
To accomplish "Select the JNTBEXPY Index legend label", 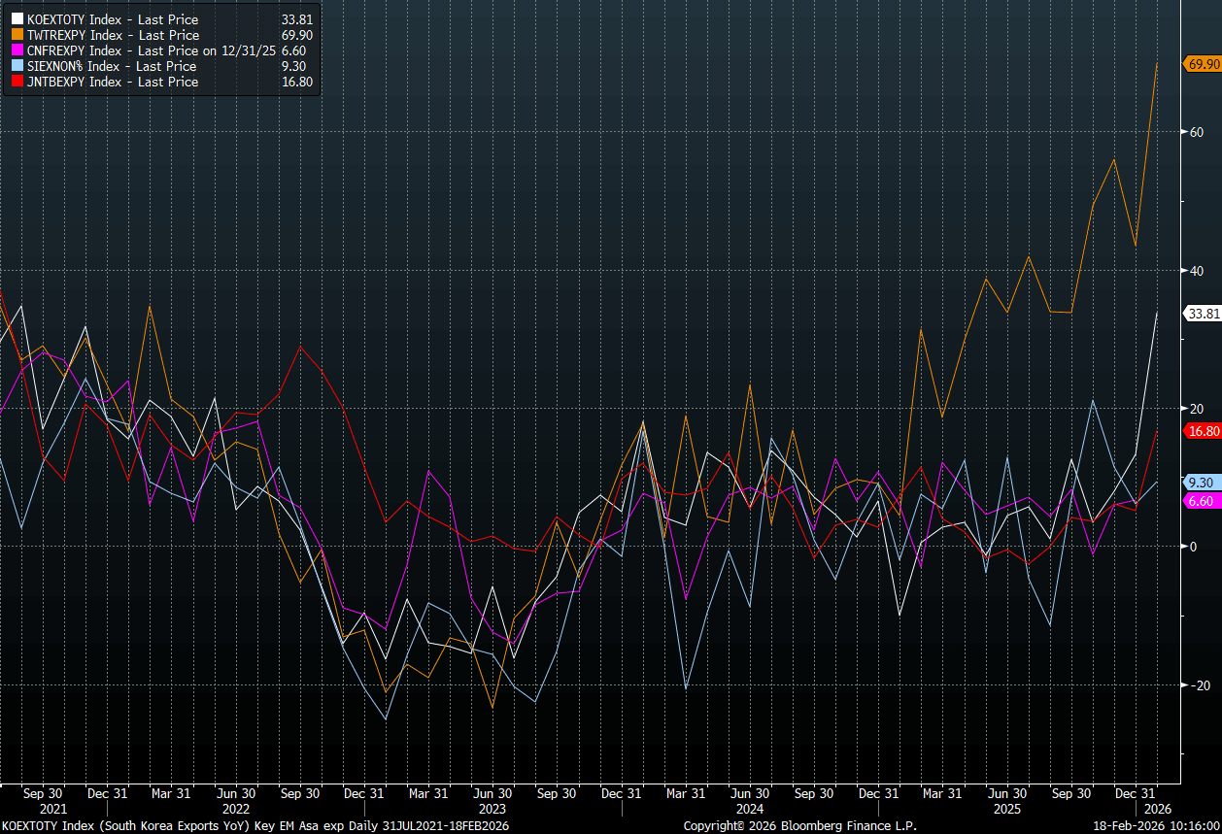I will pos(113,82).
